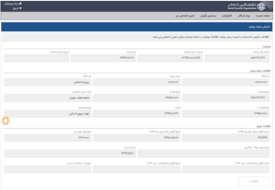Click the تاریخ تایید date field
275x190 pixels.
coord(103,58)
